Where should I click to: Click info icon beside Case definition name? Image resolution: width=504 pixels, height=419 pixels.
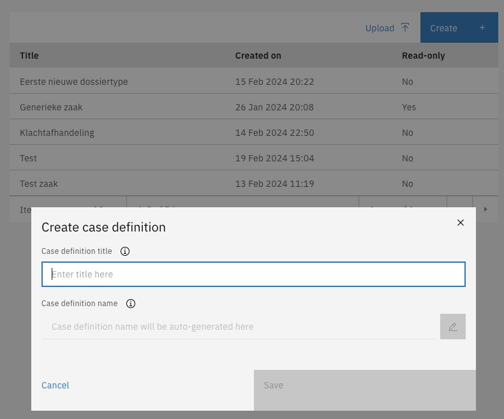[x=131, y=304]
